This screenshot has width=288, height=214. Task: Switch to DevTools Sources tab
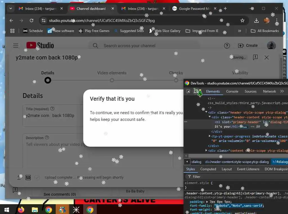(x=251, y=91)
